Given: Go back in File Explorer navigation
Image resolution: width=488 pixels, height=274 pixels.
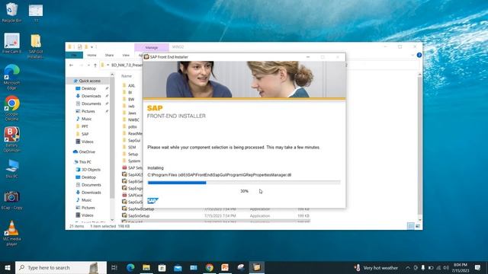Looking at the screenshot, I should 71,65.
